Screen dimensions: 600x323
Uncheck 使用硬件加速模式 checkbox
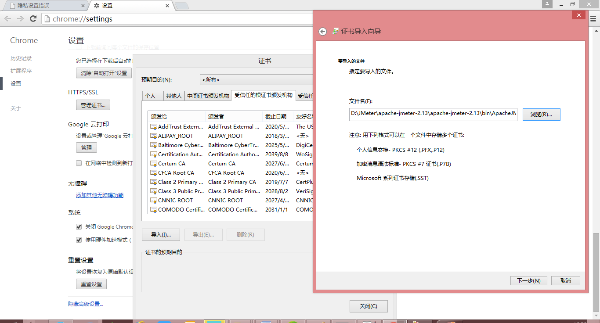79,240
